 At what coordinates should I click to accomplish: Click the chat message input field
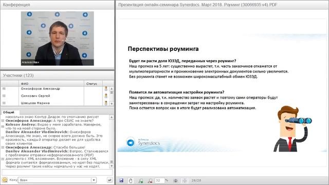click(57, 173)
